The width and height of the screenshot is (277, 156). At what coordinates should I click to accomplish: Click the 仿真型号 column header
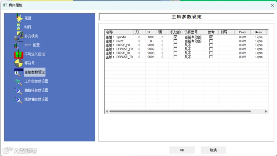pos(193,32)
